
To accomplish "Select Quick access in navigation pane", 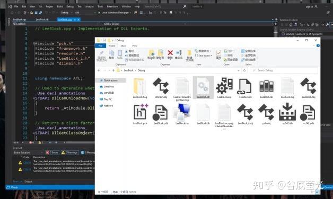I will (111, 80).
